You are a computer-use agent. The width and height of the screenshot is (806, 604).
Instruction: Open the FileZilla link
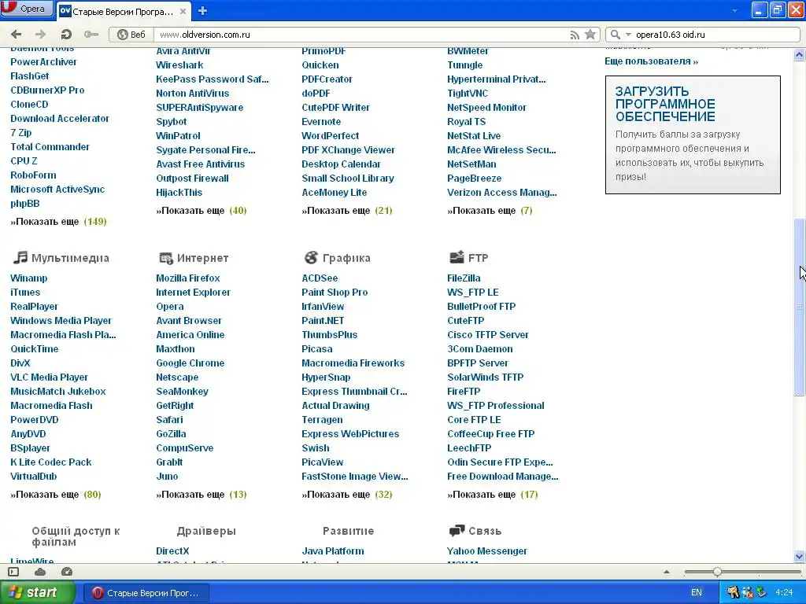pyautogui.click(x=464, y=278)
